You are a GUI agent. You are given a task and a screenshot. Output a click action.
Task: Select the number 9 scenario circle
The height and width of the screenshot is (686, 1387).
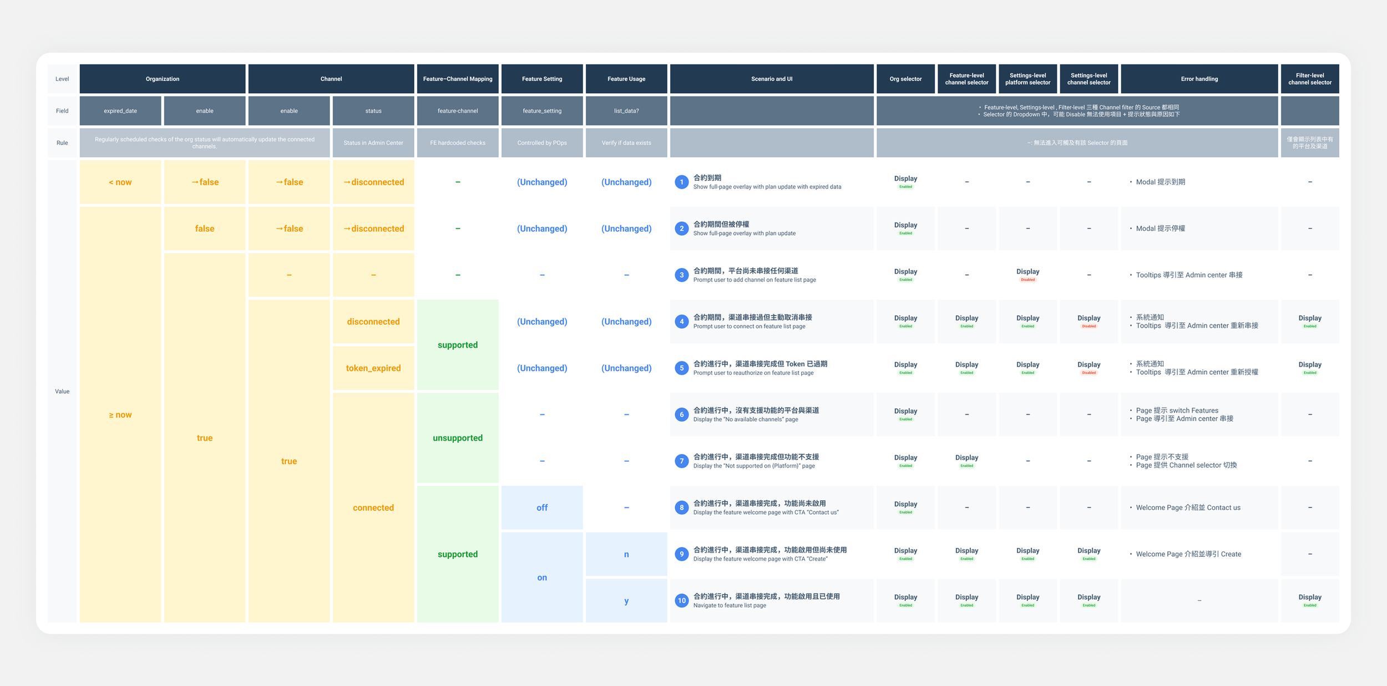pos(681,554)
